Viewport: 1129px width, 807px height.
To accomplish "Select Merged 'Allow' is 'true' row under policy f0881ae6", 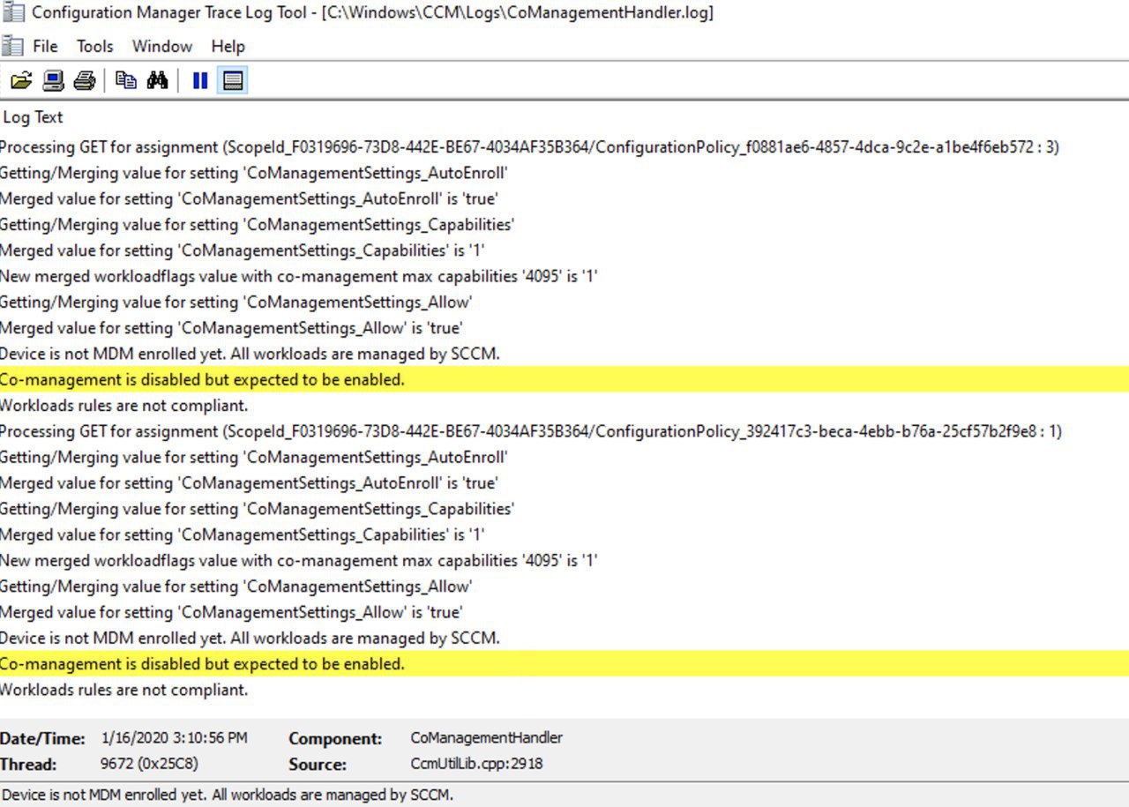I will 564,328.
